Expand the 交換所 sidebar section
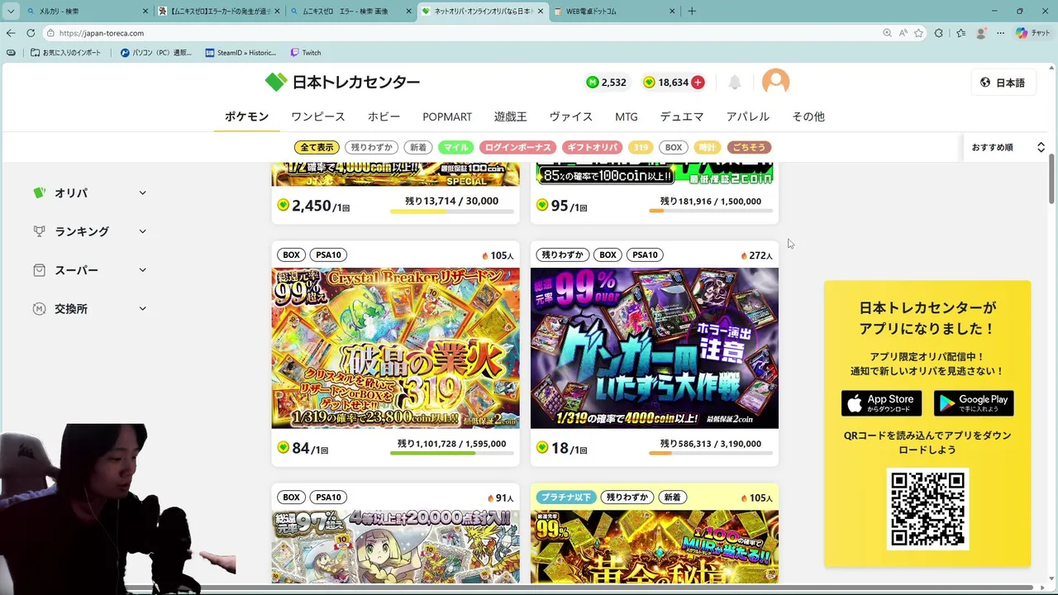This screenshot has width=1058, height=595. (91, 309)
